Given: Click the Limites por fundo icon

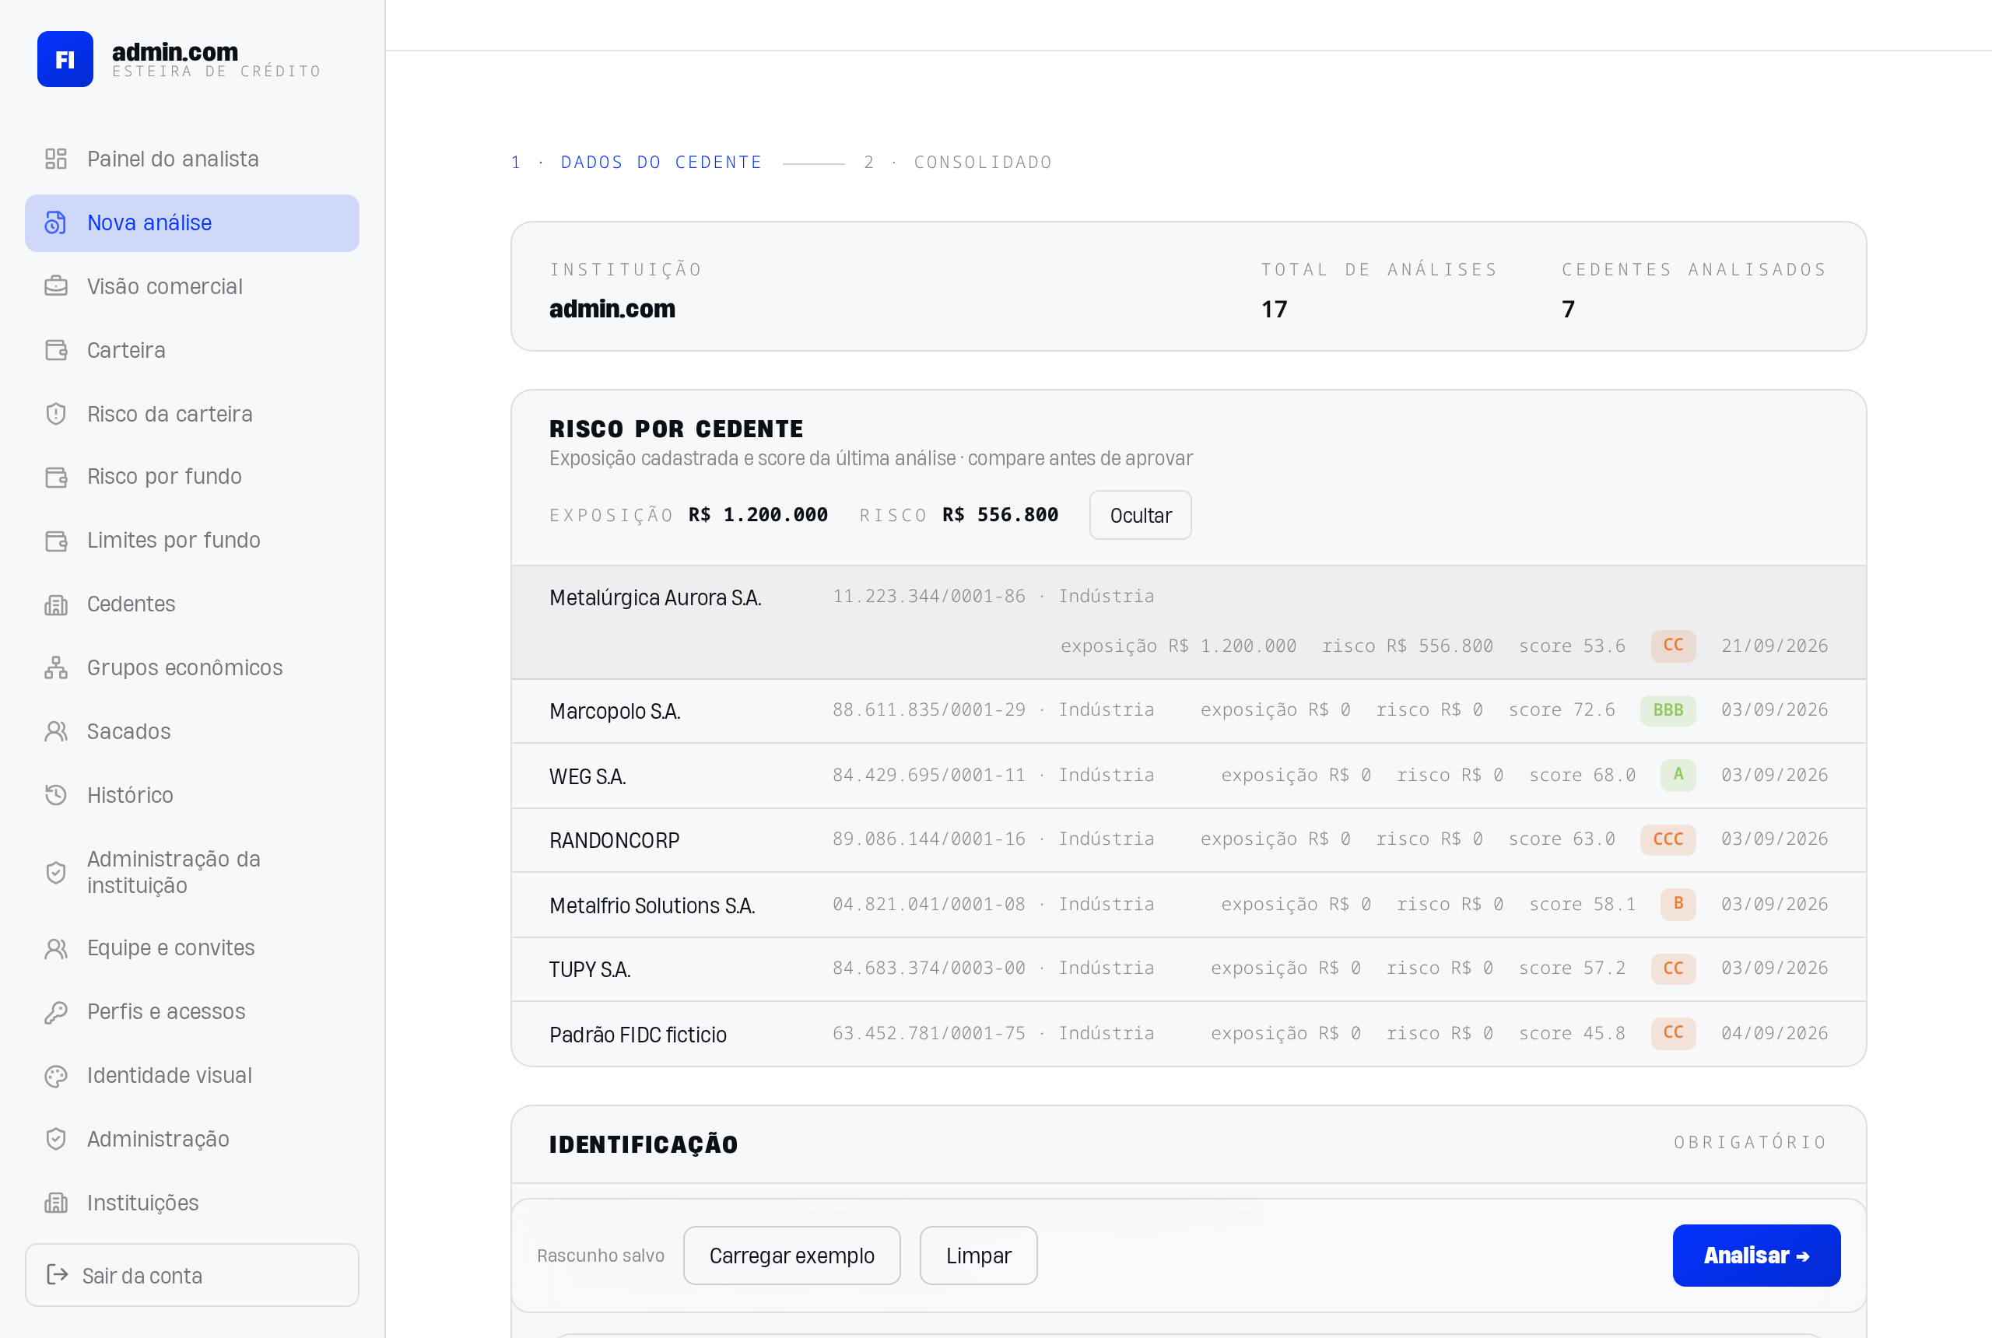Looking at the screenshot, I should click(x=55, y=540).
